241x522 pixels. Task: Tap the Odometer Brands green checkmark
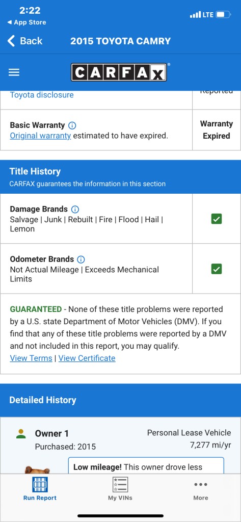pos(217,269)
